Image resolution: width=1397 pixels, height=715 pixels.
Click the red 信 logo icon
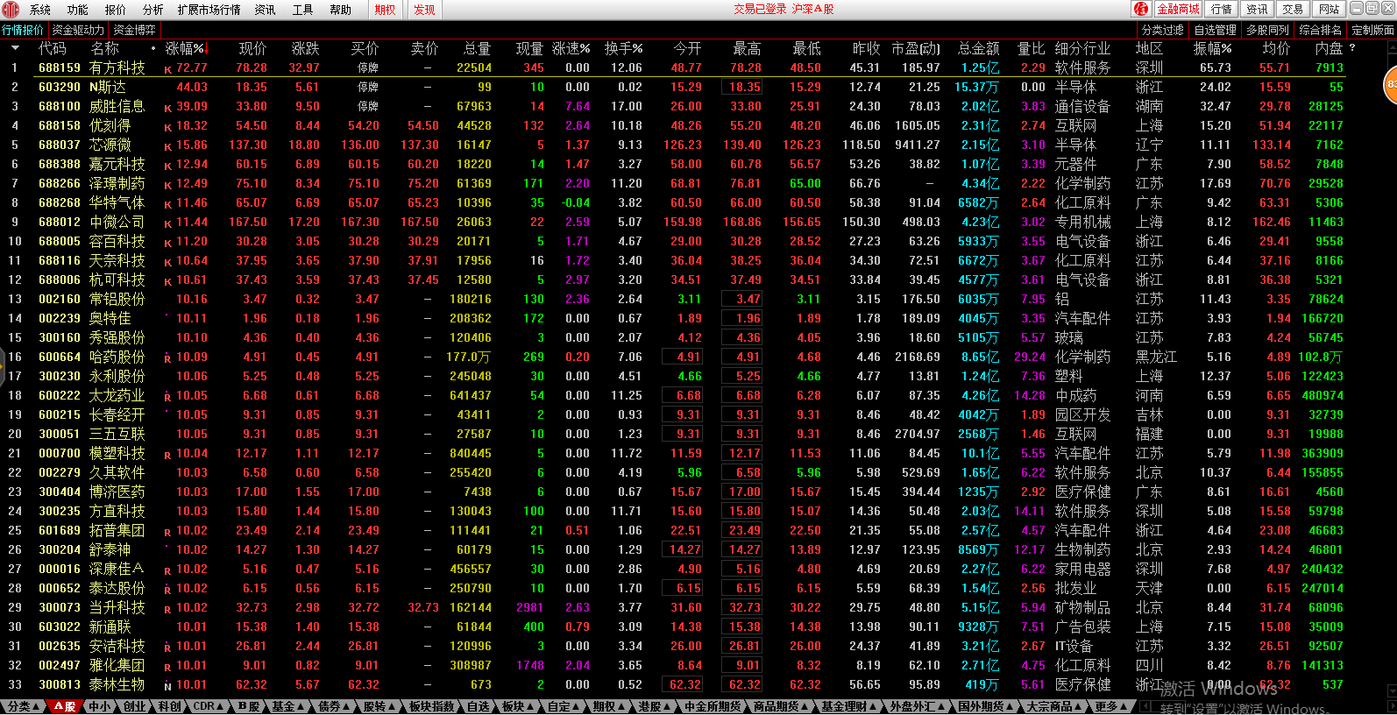[1141, 9]
